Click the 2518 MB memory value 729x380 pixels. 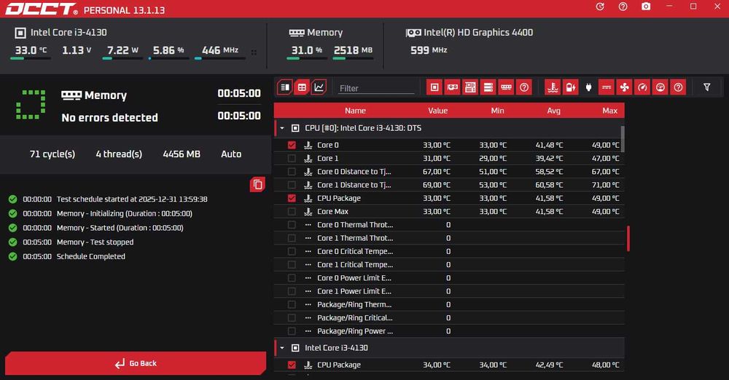(353, 50)
